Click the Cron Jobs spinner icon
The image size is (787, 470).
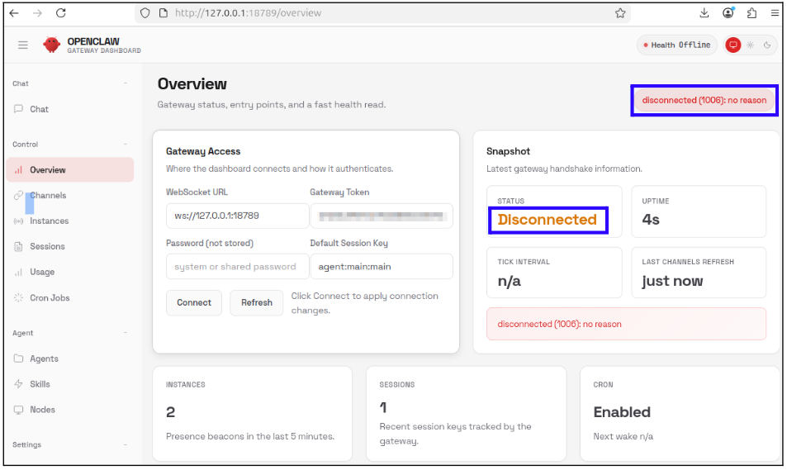click(18, 297)
